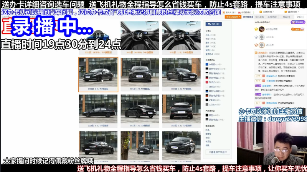
Task: Open the distant car behind tree thumbnail
Action: pyautogui.click(x=140, y=146)
